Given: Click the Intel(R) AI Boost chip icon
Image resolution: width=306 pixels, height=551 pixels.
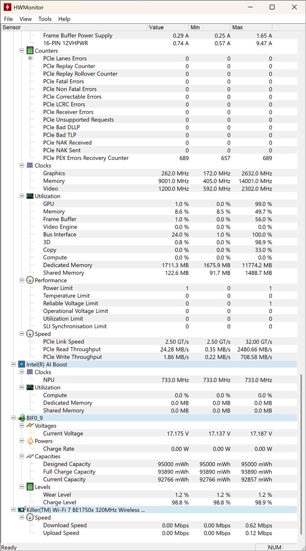Looking at the screenshot, I should point(22,365).
